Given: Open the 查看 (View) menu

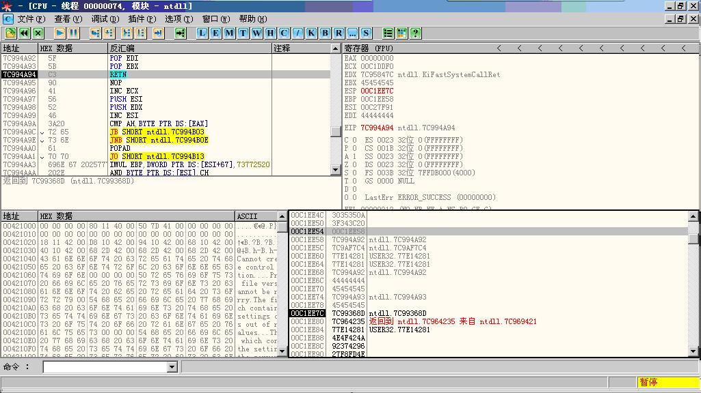Looking at the screenshot, I should [x=68, y=19].
